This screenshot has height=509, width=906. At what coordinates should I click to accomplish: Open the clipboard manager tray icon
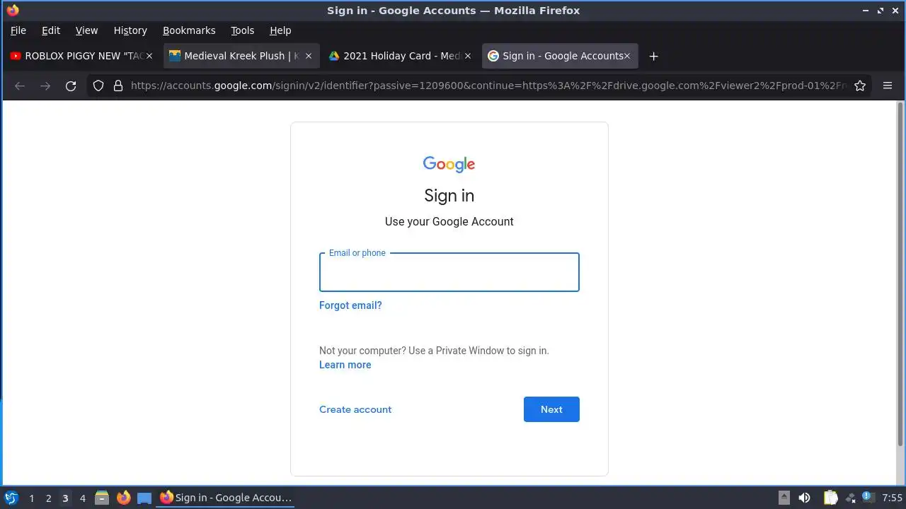click(x=830, y=498)
